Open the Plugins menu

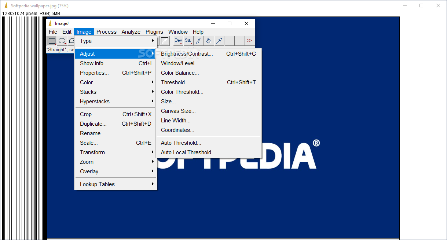point(154,32)
